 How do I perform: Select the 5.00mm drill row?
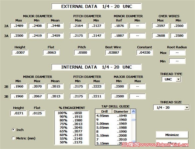[x=113, y=124]
